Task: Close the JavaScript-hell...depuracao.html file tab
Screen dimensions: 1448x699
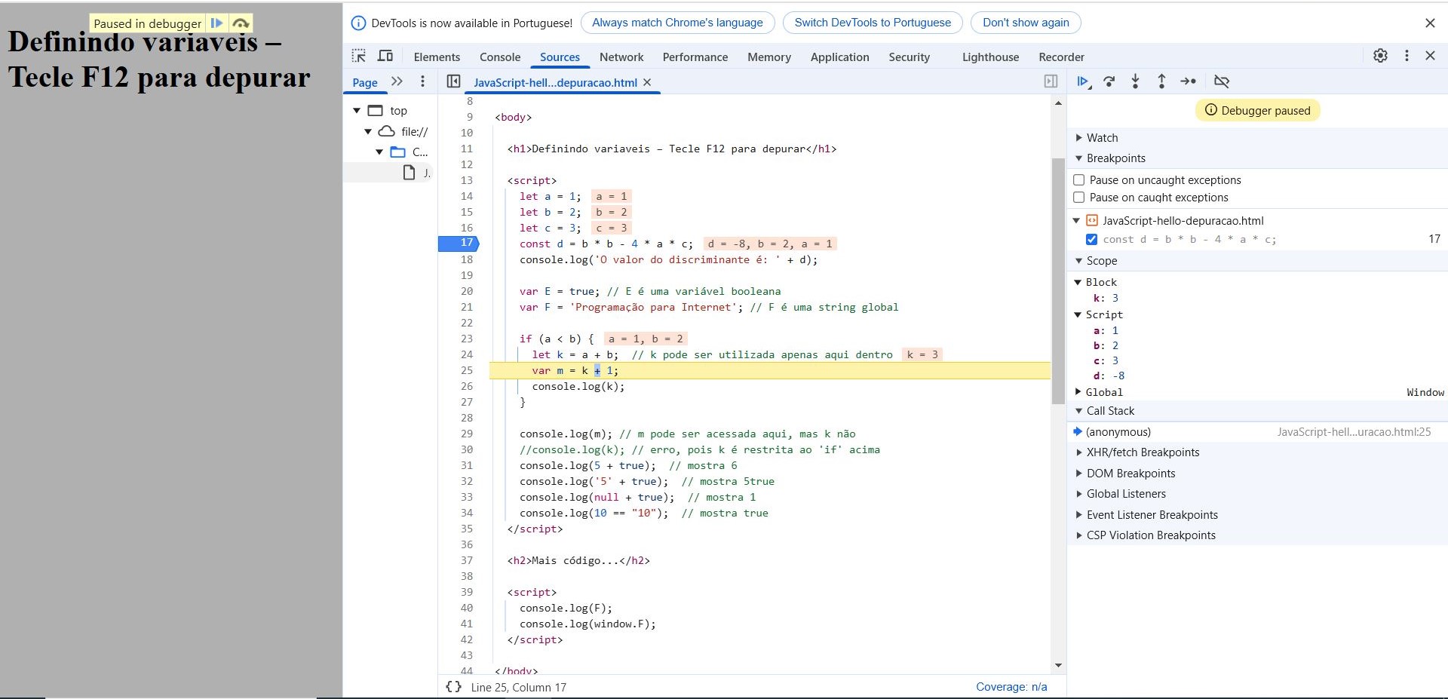Action: point(647,82)
